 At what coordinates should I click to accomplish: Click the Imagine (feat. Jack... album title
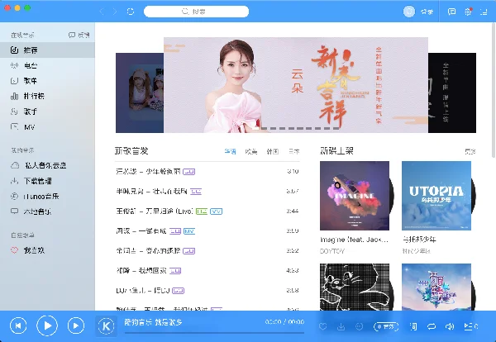pos(354,240)
